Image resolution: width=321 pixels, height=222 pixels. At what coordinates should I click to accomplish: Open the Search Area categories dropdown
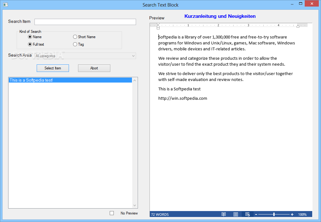(85, 56)
